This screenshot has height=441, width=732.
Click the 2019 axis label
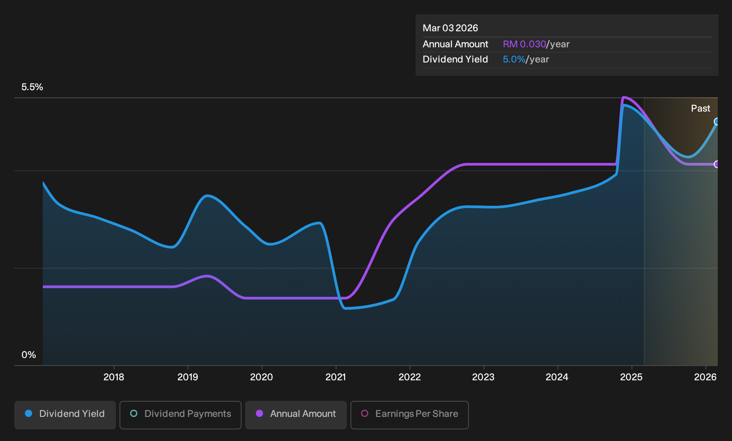[188, 377]
